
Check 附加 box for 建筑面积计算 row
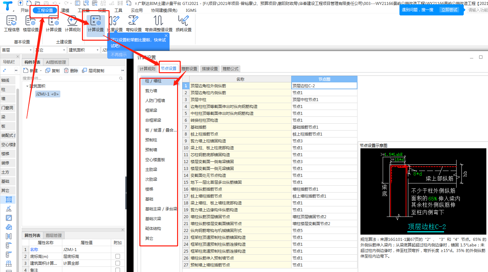click(x=118, y=263)
